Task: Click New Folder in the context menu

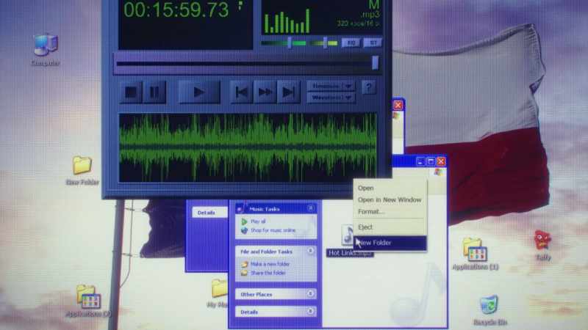Action: 390,243
